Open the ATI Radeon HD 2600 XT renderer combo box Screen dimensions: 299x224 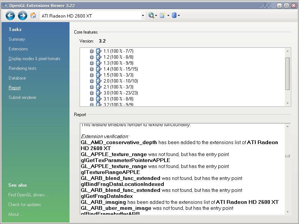pos(93,16)
